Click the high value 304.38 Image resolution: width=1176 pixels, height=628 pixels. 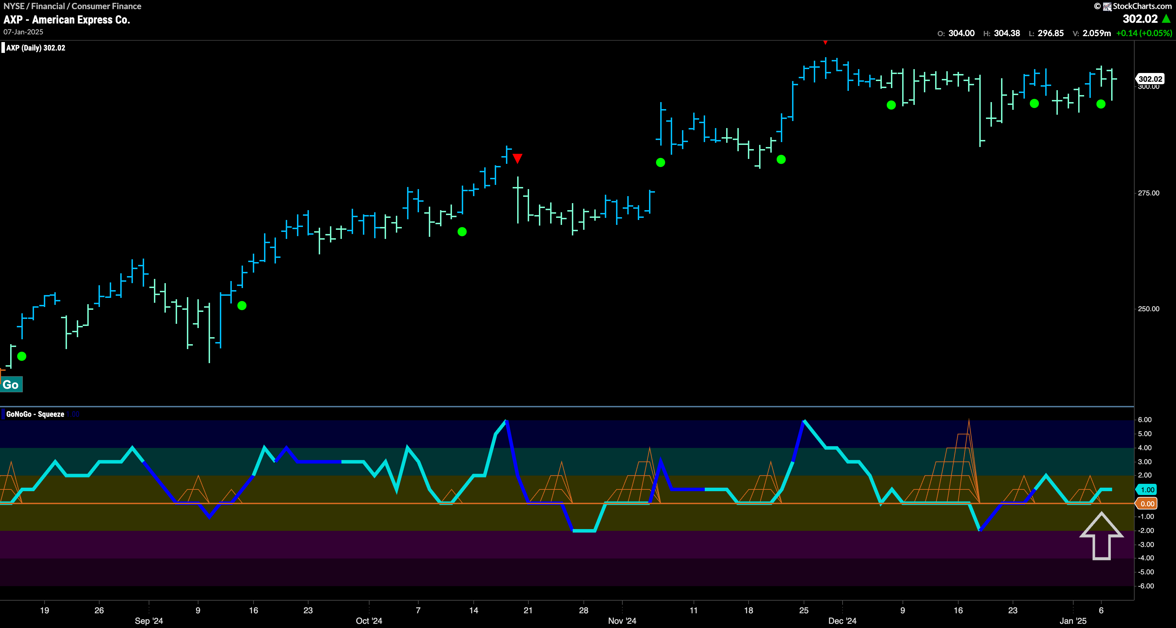pos(1007,33)
